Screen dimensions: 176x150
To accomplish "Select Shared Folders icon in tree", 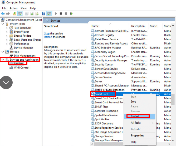I will click(11, 36).
